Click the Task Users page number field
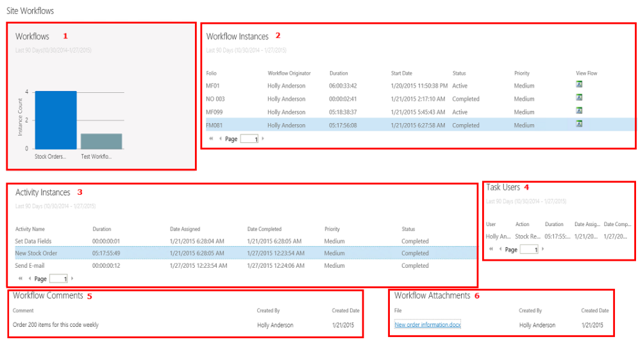The image size is (638, 344). click(530, 249)
